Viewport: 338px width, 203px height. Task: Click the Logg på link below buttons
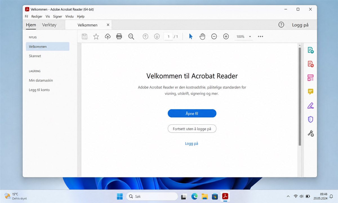192,144
